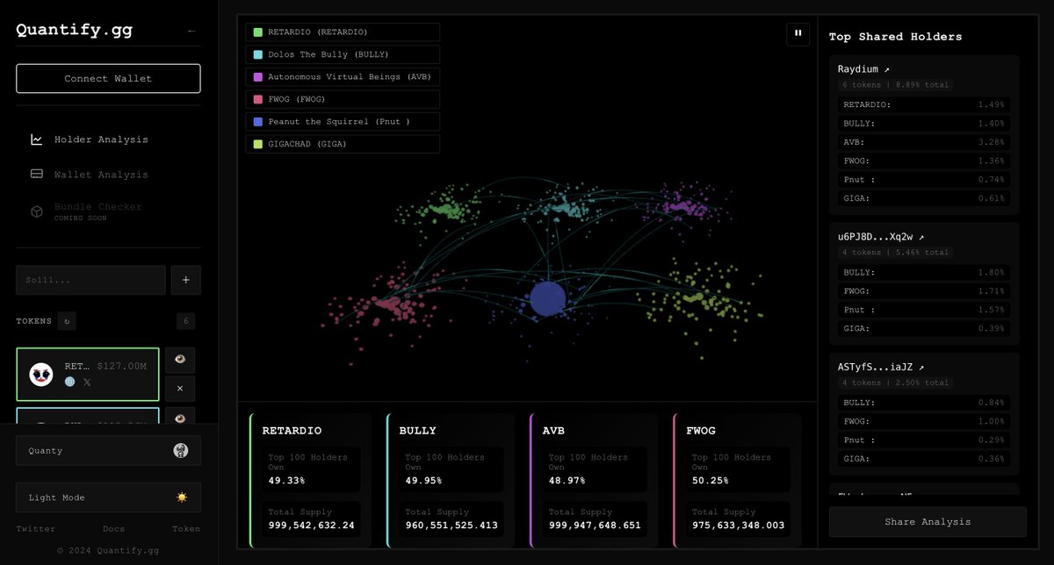Screen dimensions: 1054x565
Task: Toggle Peanut the Squirrel legend entry
Action: coord(343,121)
